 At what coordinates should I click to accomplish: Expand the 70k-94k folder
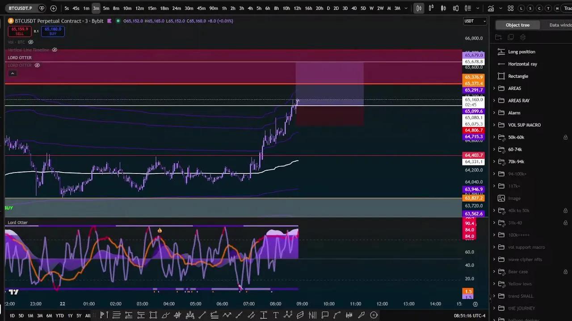pyautogui.click(x=494, y=161)
